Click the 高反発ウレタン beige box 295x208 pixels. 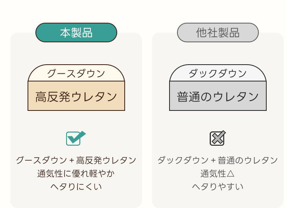pyautogui.click(x=76, y=96)
